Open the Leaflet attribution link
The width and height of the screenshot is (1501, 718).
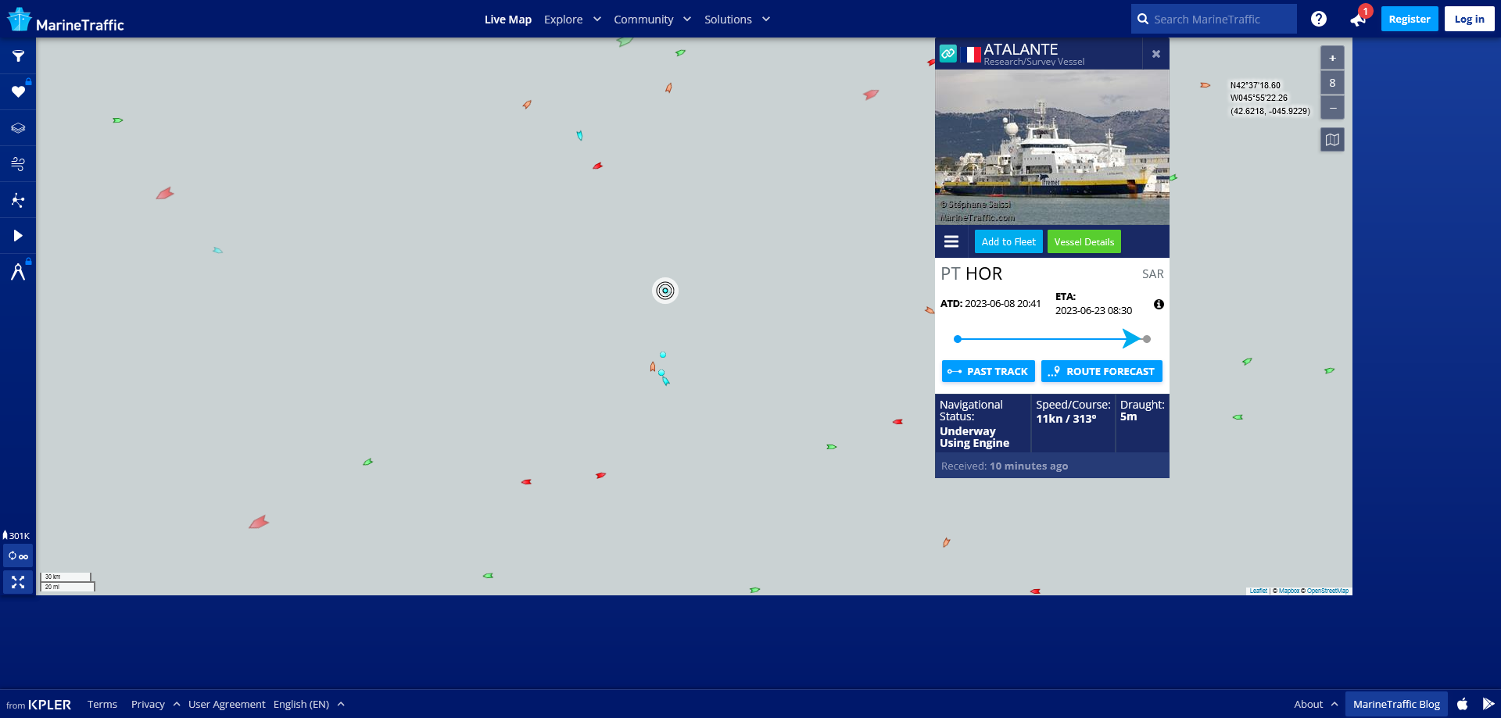coord(1258,591)
